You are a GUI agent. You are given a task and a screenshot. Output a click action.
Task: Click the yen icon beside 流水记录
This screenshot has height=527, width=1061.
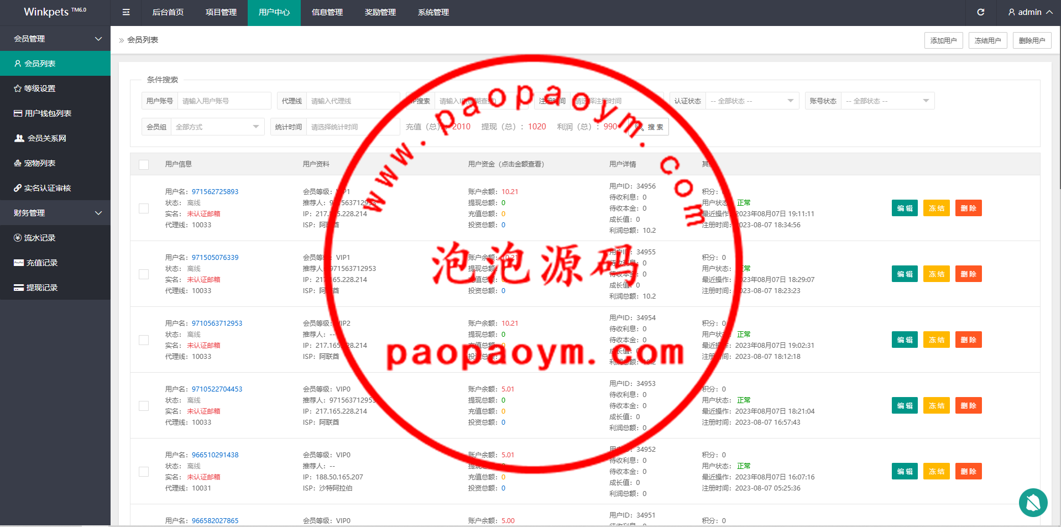coord(18,238)
